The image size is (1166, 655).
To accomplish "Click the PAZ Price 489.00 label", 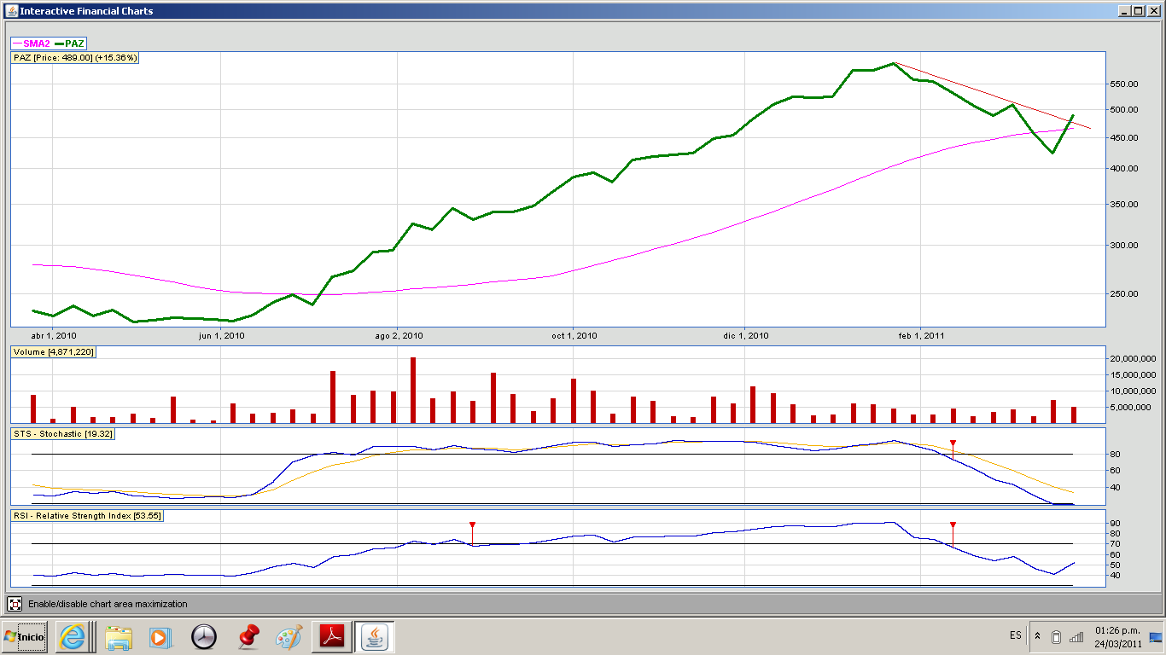I will pyautogui.click(x=75, y=57).
